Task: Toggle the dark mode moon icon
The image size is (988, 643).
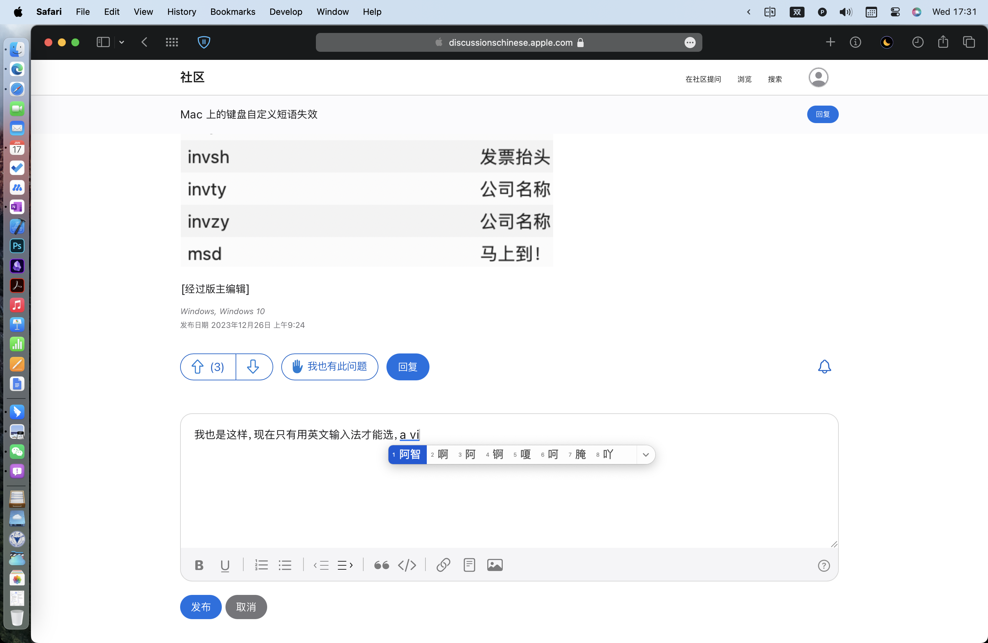Action: (886, 42)
